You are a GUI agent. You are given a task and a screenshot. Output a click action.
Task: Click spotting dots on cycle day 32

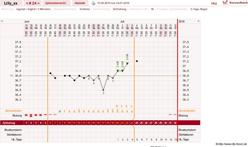[175, 114]
